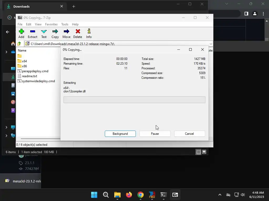The width and height of the screenshot is (269, 201).
Task: Click the Delete red X icon
Action: tap(78, 33)
